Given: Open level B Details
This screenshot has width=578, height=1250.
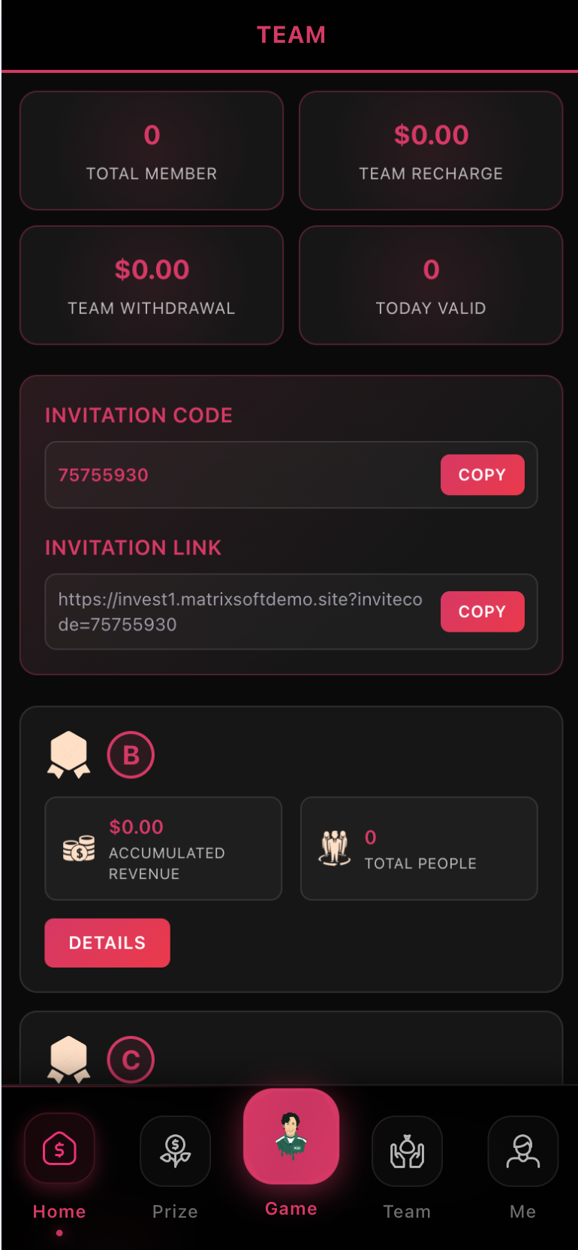Looking at the screenshot, I should click(107, 943).
